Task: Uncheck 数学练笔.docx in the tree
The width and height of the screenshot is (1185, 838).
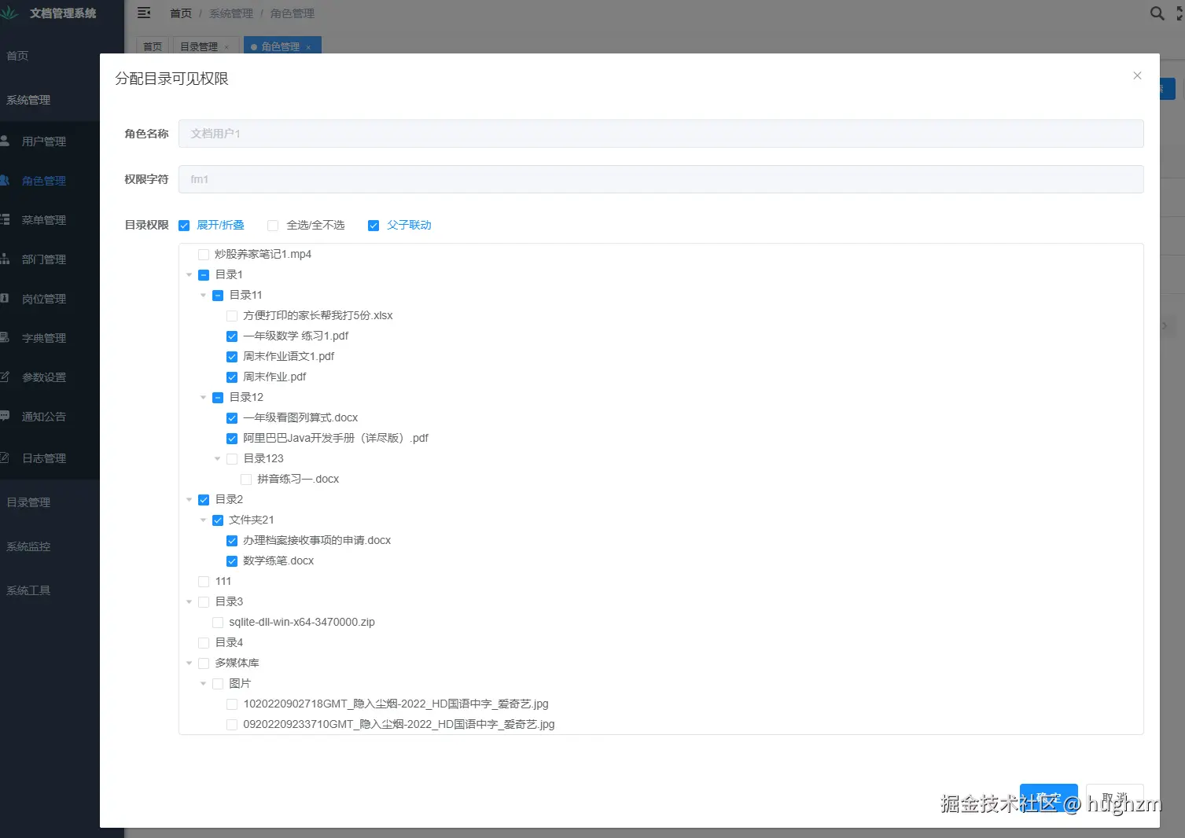Action: click(232, 561)
